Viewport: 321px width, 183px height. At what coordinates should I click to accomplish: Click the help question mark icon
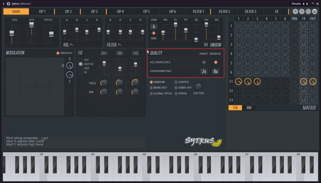coord(302,12)
